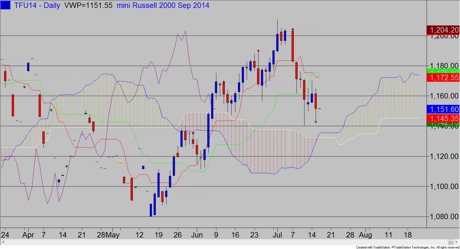Screen dimensions: 460x249
Task: Click the scrollbar left arrow
Action: pos(3,242)
